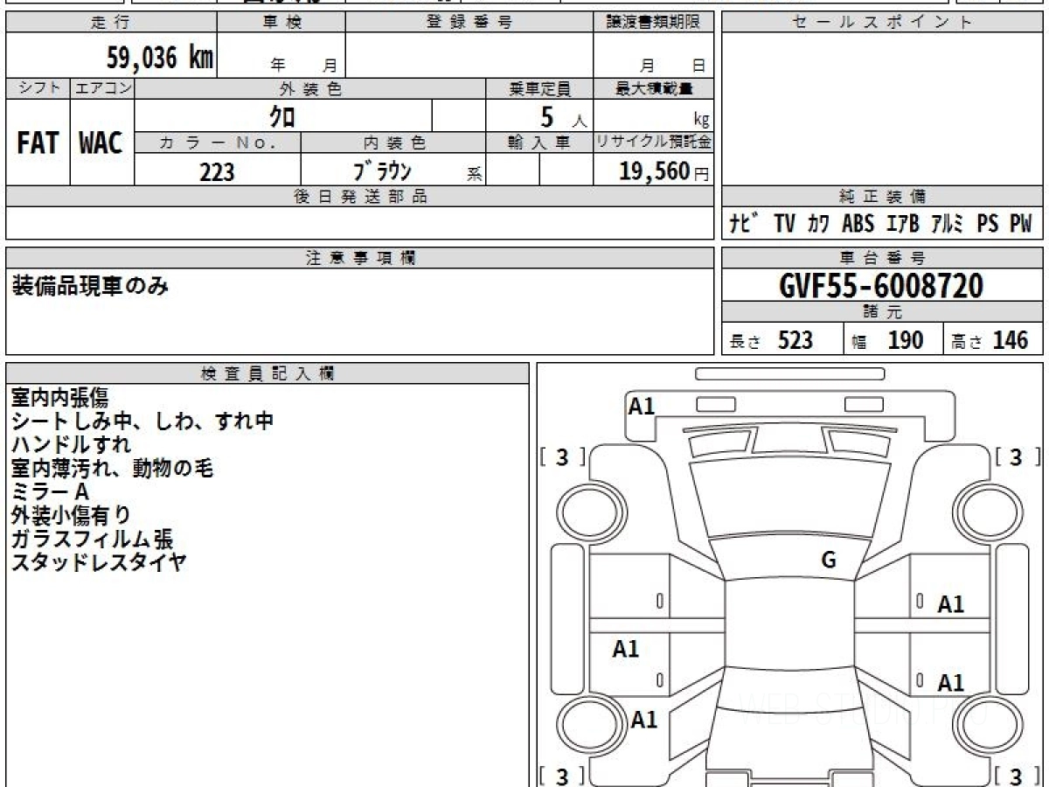The height and width of the screenshot is (787, 1049).
Task: Select the カワ leather equipment code
Action: tap(819, 225)
